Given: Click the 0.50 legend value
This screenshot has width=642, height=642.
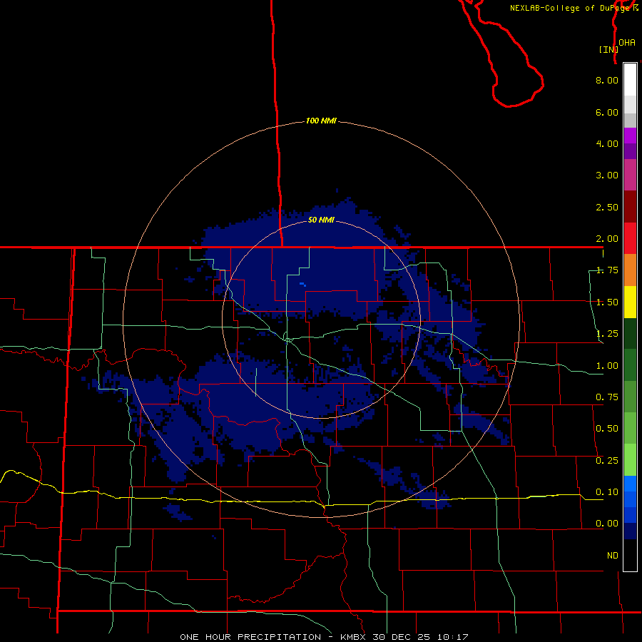Looking at the screenshot, I should tap(607, 429).
